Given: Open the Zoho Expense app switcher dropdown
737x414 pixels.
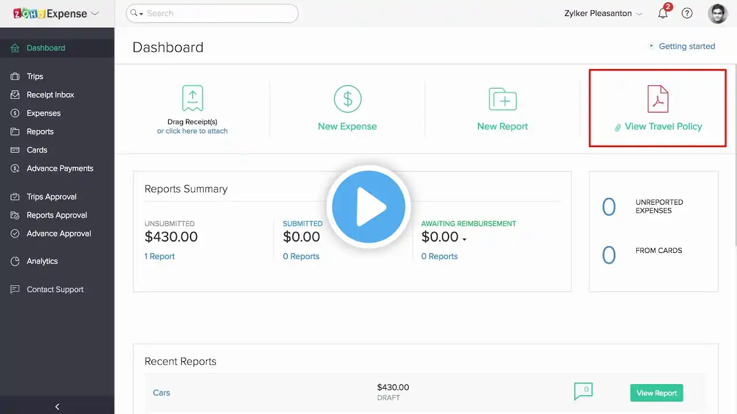Looking at the screenshot, I should pos(95,13).
